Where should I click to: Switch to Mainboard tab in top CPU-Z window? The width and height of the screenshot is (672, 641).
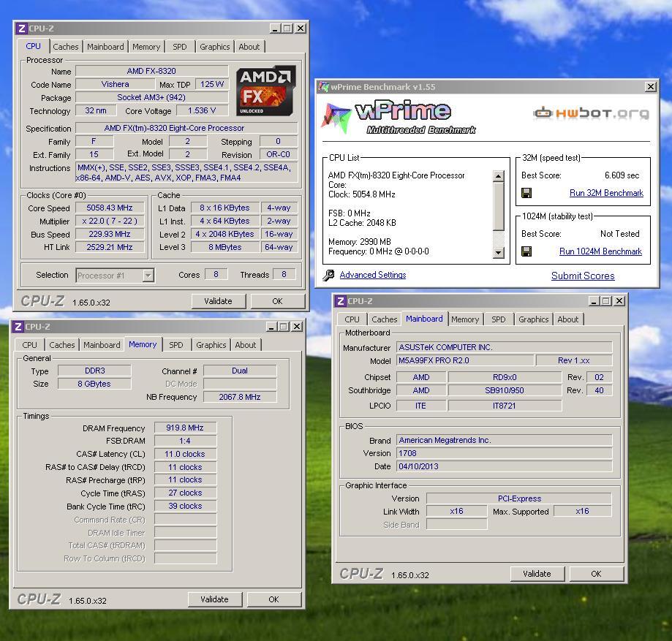click(105, 47)
